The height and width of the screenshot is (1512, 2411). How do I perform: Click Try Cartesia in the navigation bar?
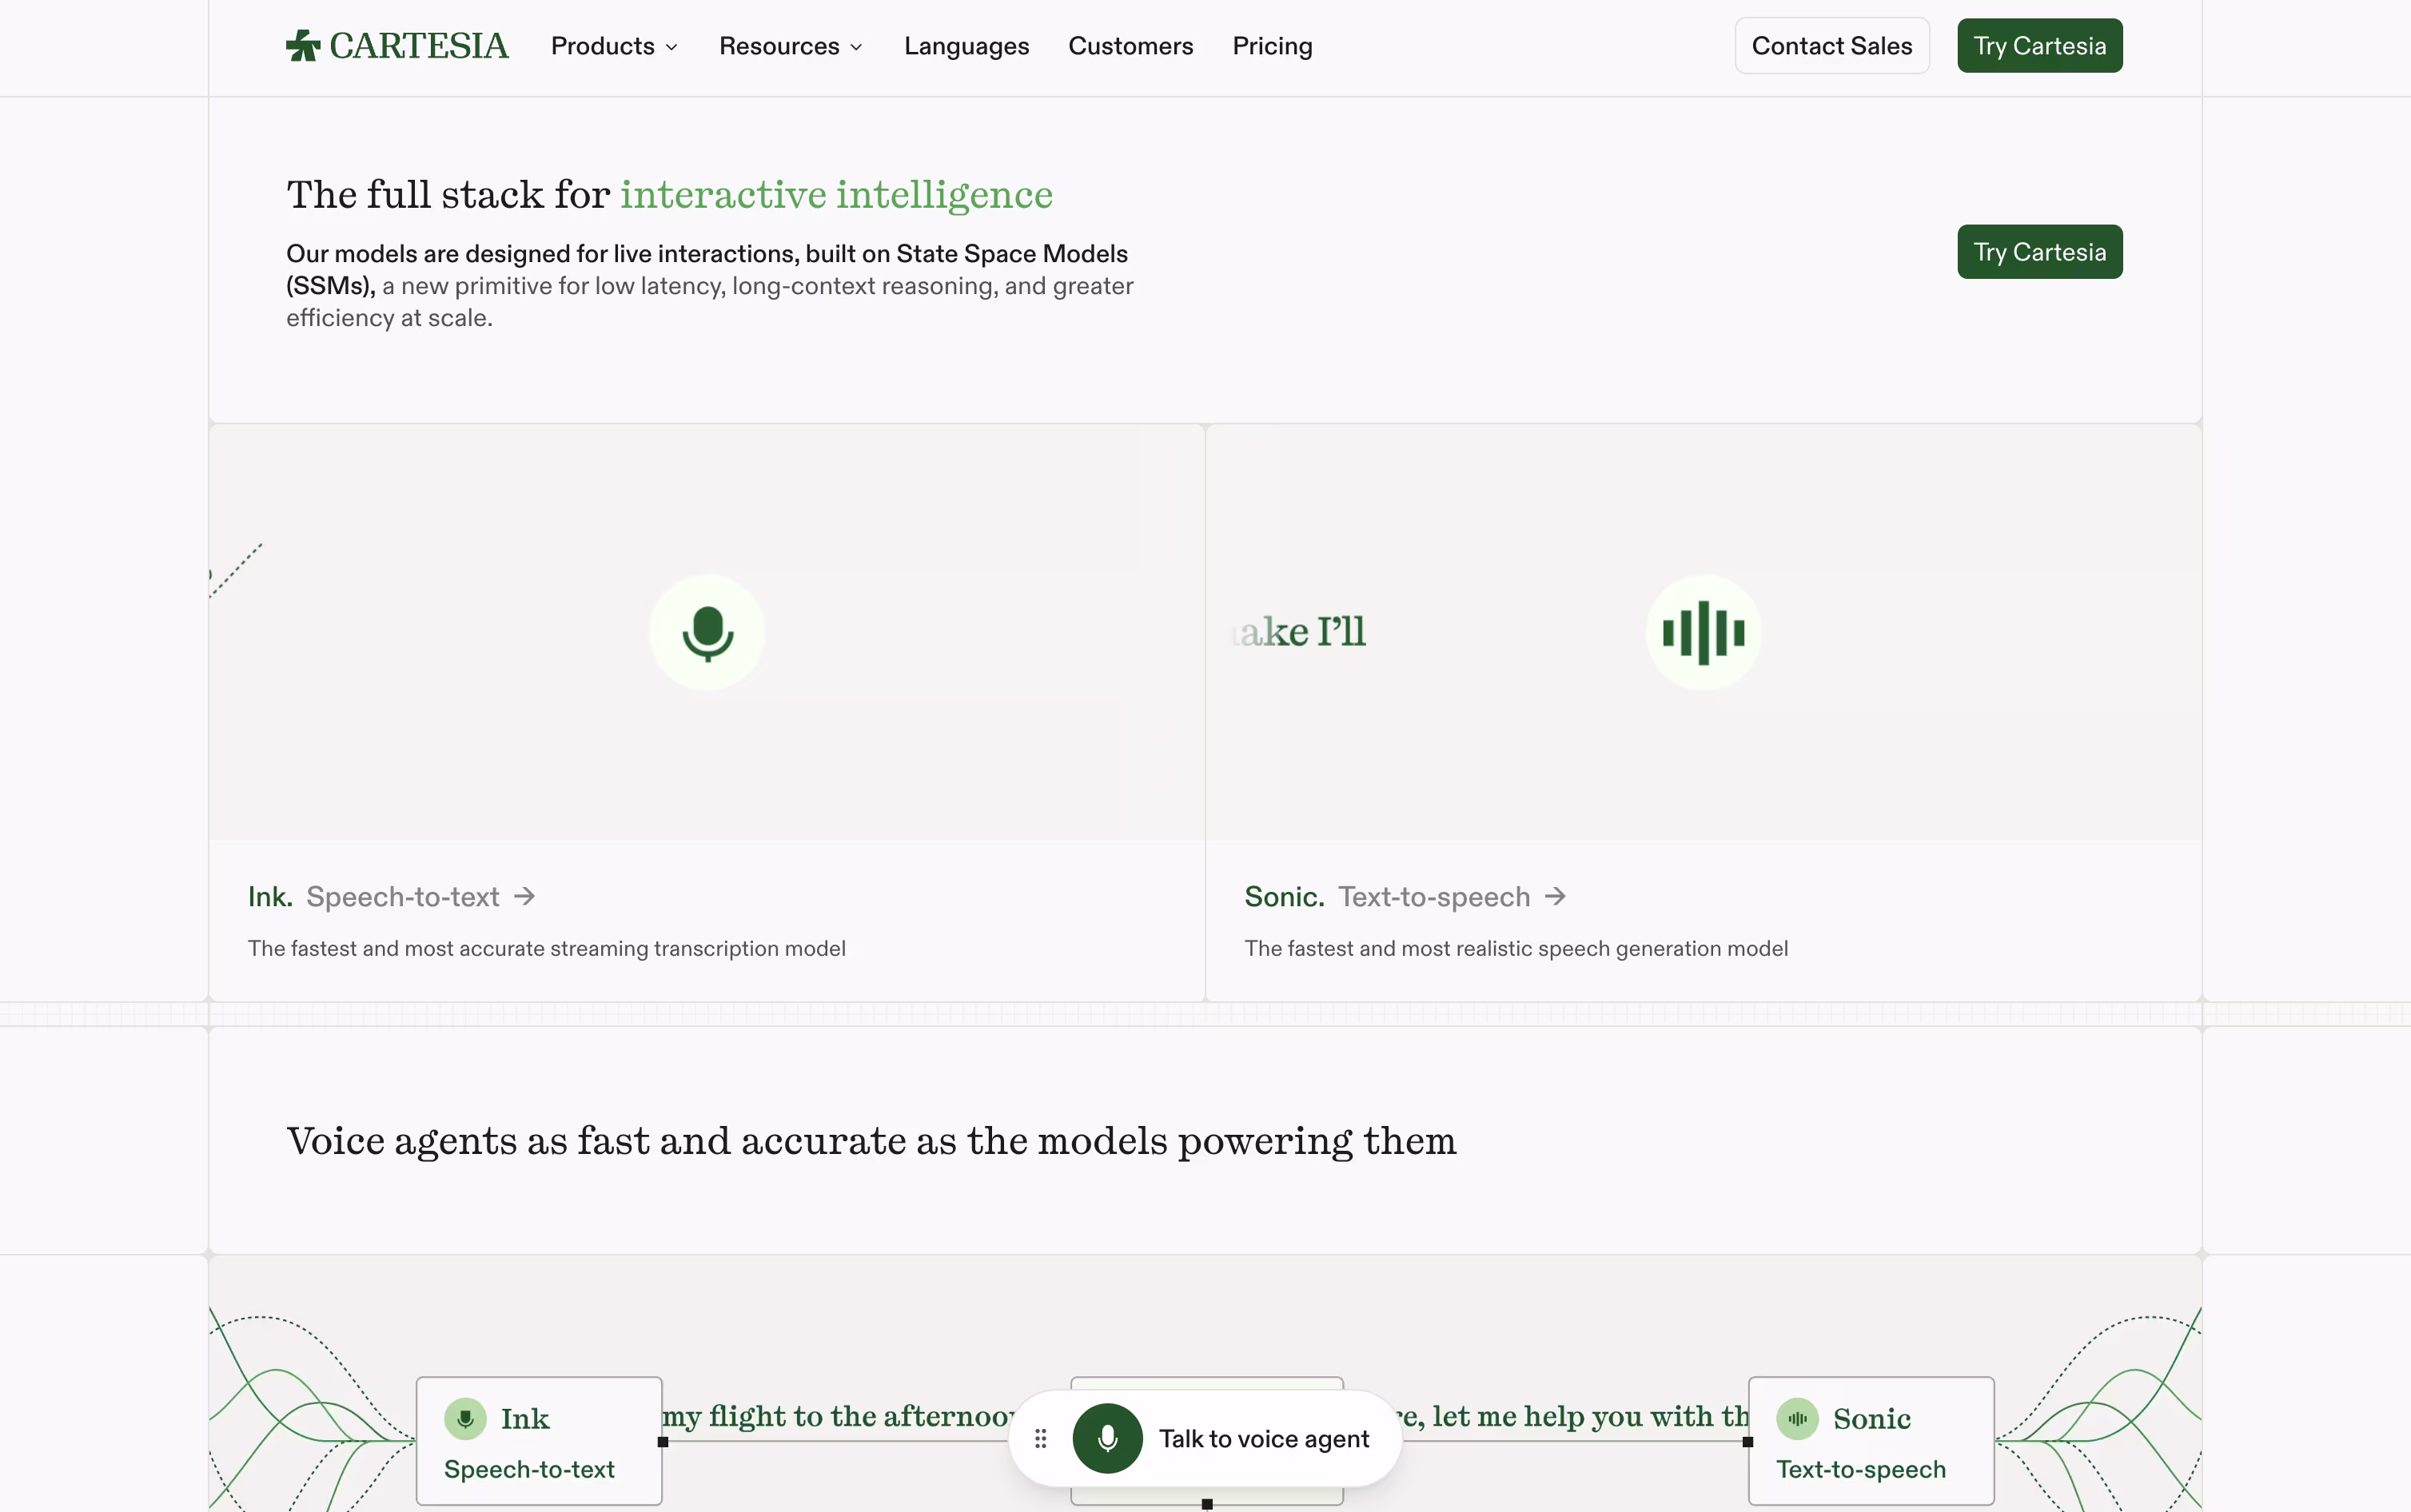(2039, 46)
